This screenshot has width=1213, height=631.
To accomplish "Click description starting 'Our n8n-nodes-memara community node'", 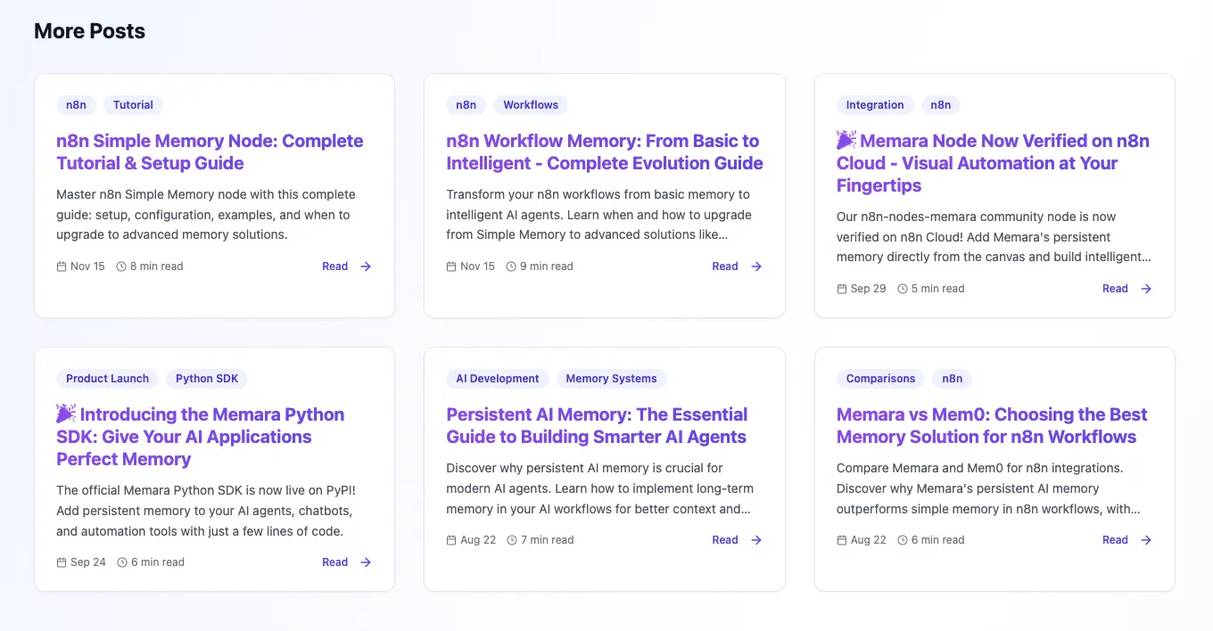I will (994, 237).
